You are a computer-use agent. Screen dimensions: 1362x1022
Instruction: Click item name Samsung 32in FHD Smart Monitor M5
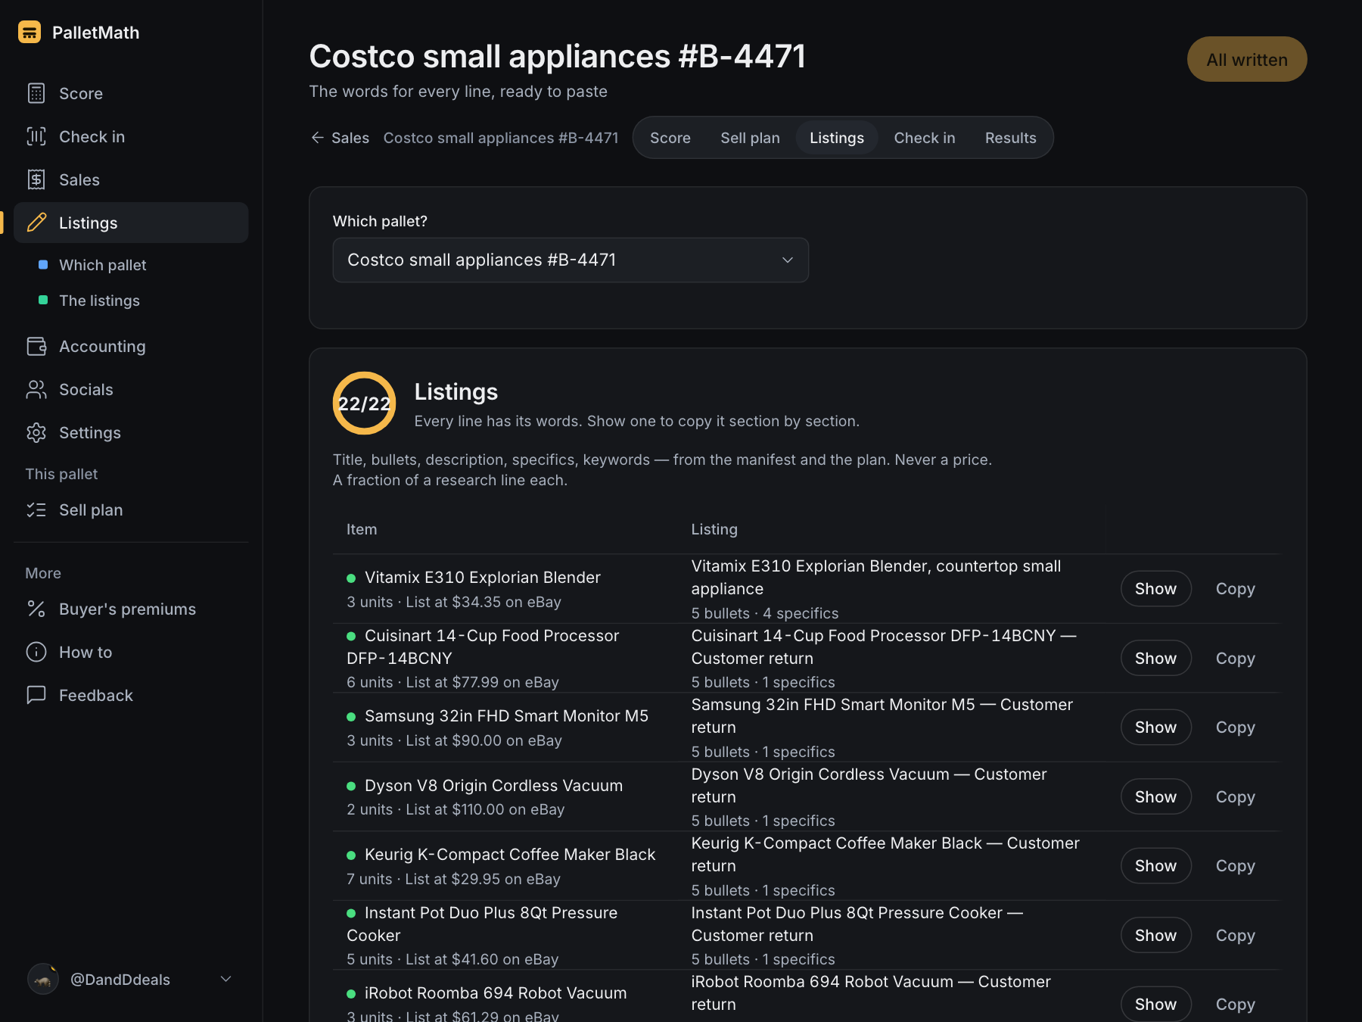pos(506,715)
